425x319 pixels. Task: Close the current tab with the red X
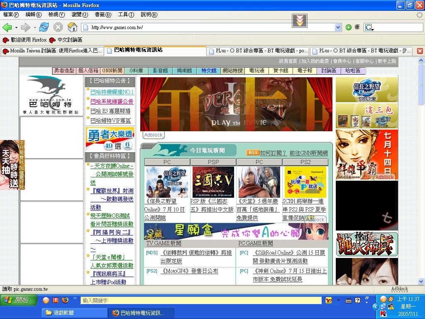pos(420,51)
